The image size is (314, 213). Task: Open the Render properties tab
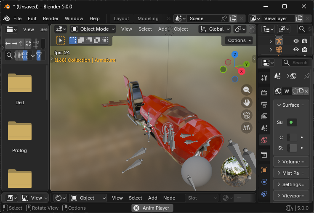click(264, 92)
